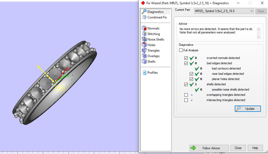Open the Stitching fix icon
268x154 pixels.
144,34
